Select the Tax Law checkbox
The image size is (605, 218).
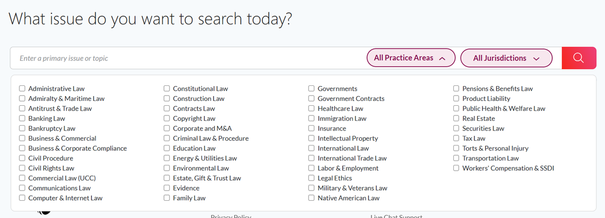[456, 139]
